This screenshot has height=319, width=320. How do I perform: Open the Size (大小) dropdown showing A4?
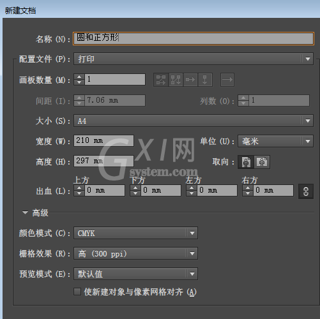[x=194, y=121]
